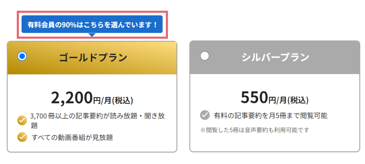The image size is (365, 164).
Task: Click the すべての動画番組が見放題 feature text
Action: pos(72,137)
